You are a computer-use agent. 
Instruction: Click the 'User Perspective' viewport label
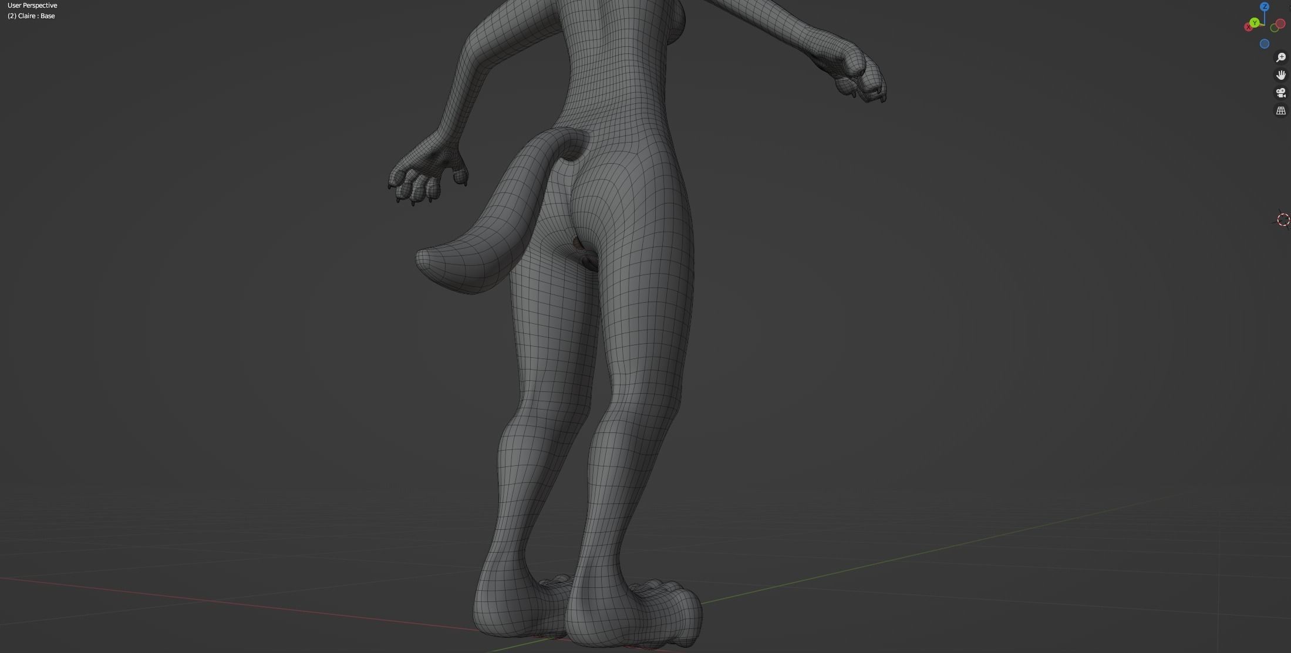coord(32,5)
